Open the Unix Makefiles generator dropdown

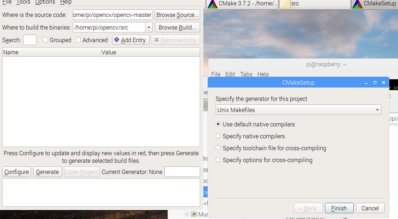point(298,110)
